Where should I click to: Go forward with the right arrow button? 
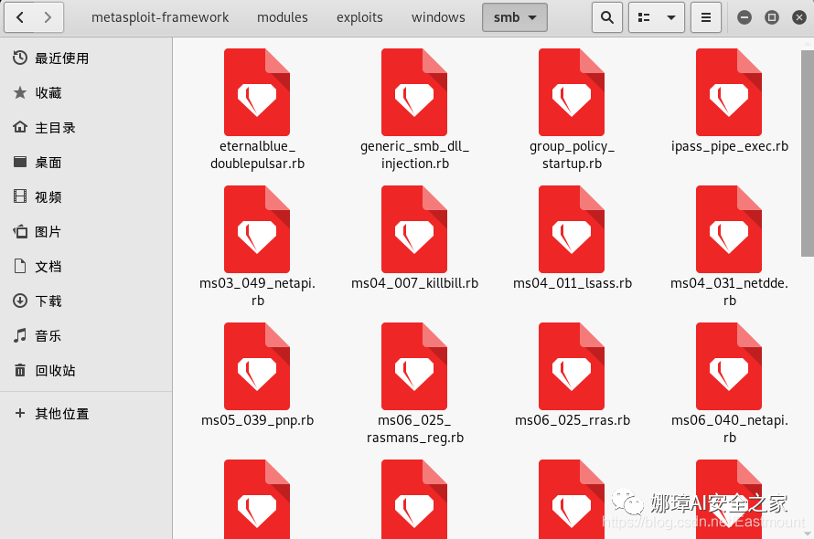(x=48, y=17)
